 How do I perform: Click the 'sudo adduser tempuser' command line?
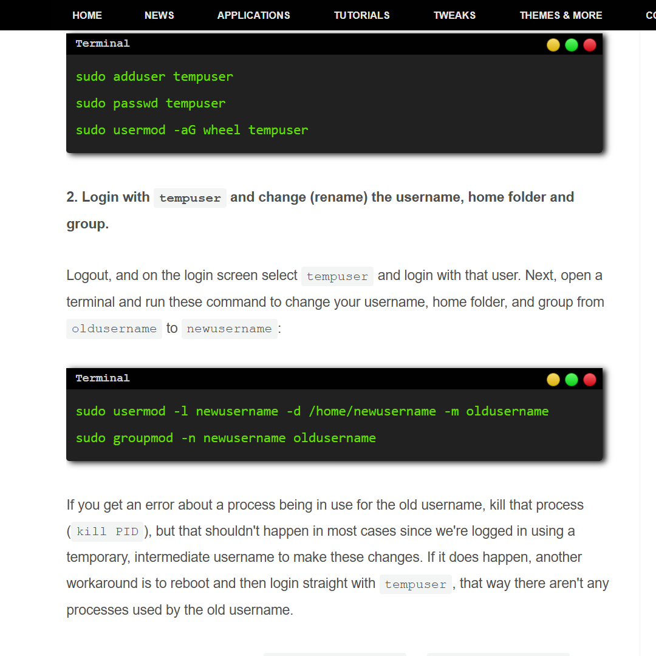(x=154, y=77)
